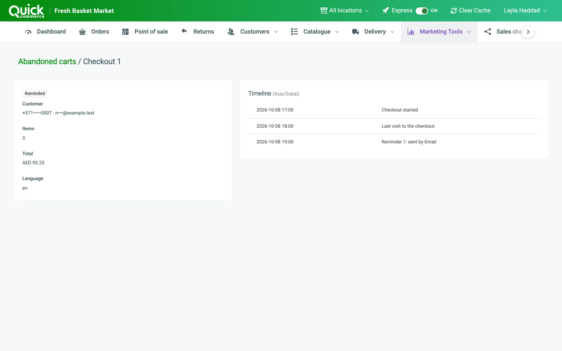Click the Reminded status badge
Viewport: 562px width, 351px height.
click(35, 94)
